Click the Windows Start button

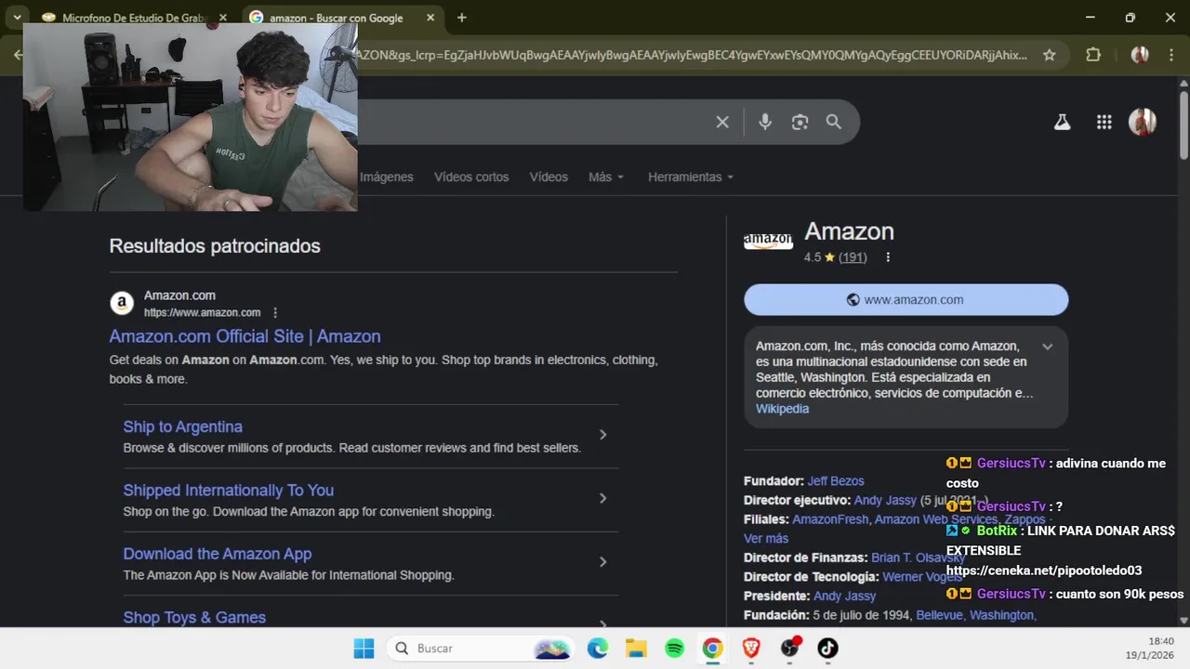(364, 649)
